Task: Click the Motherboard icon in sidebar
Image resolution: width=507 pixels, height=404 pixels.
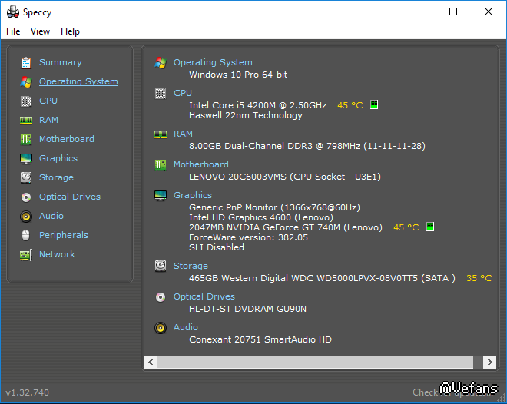Action: [26, 140]
